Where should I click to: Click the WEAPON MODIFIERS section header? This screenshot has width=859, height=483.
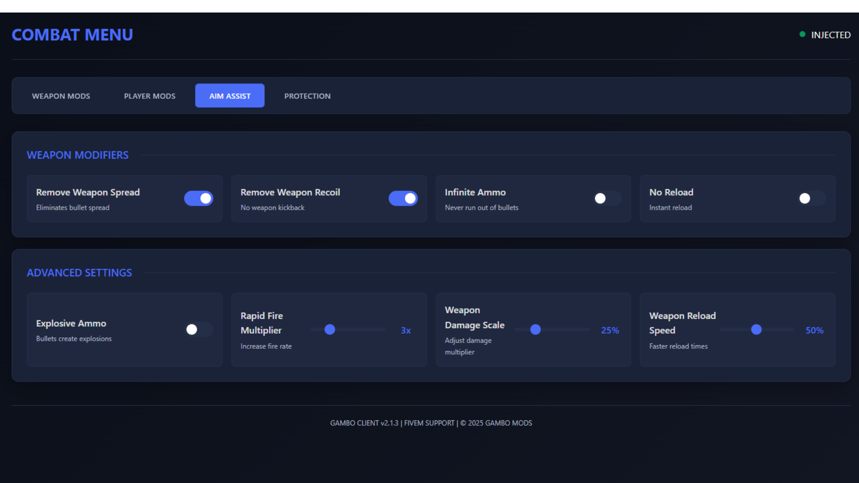[77, 155]
